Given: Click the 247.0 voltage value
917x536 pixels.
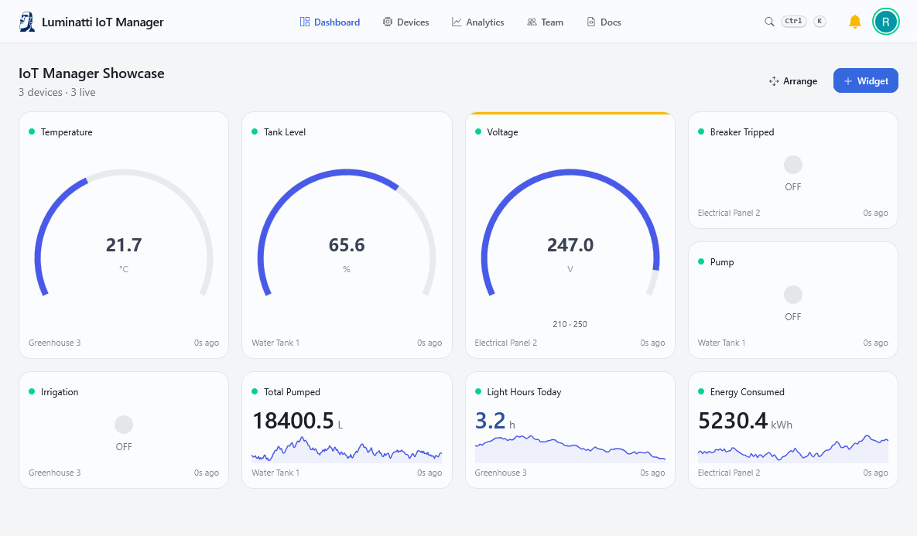Looking at the screenshot, I should click(570, 245).
